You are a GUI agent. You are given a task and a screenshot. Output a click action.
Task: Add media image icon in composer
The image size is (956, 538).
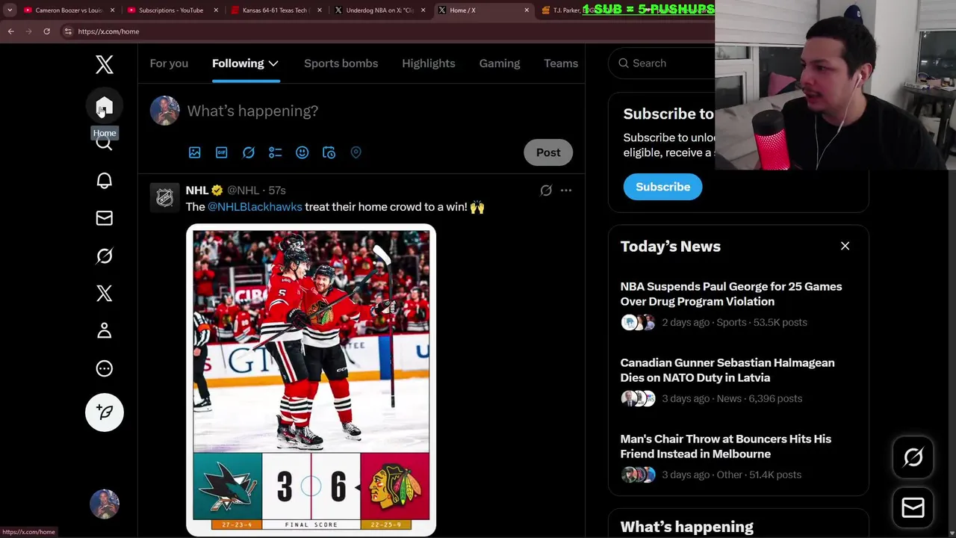(x=194, y=152)
